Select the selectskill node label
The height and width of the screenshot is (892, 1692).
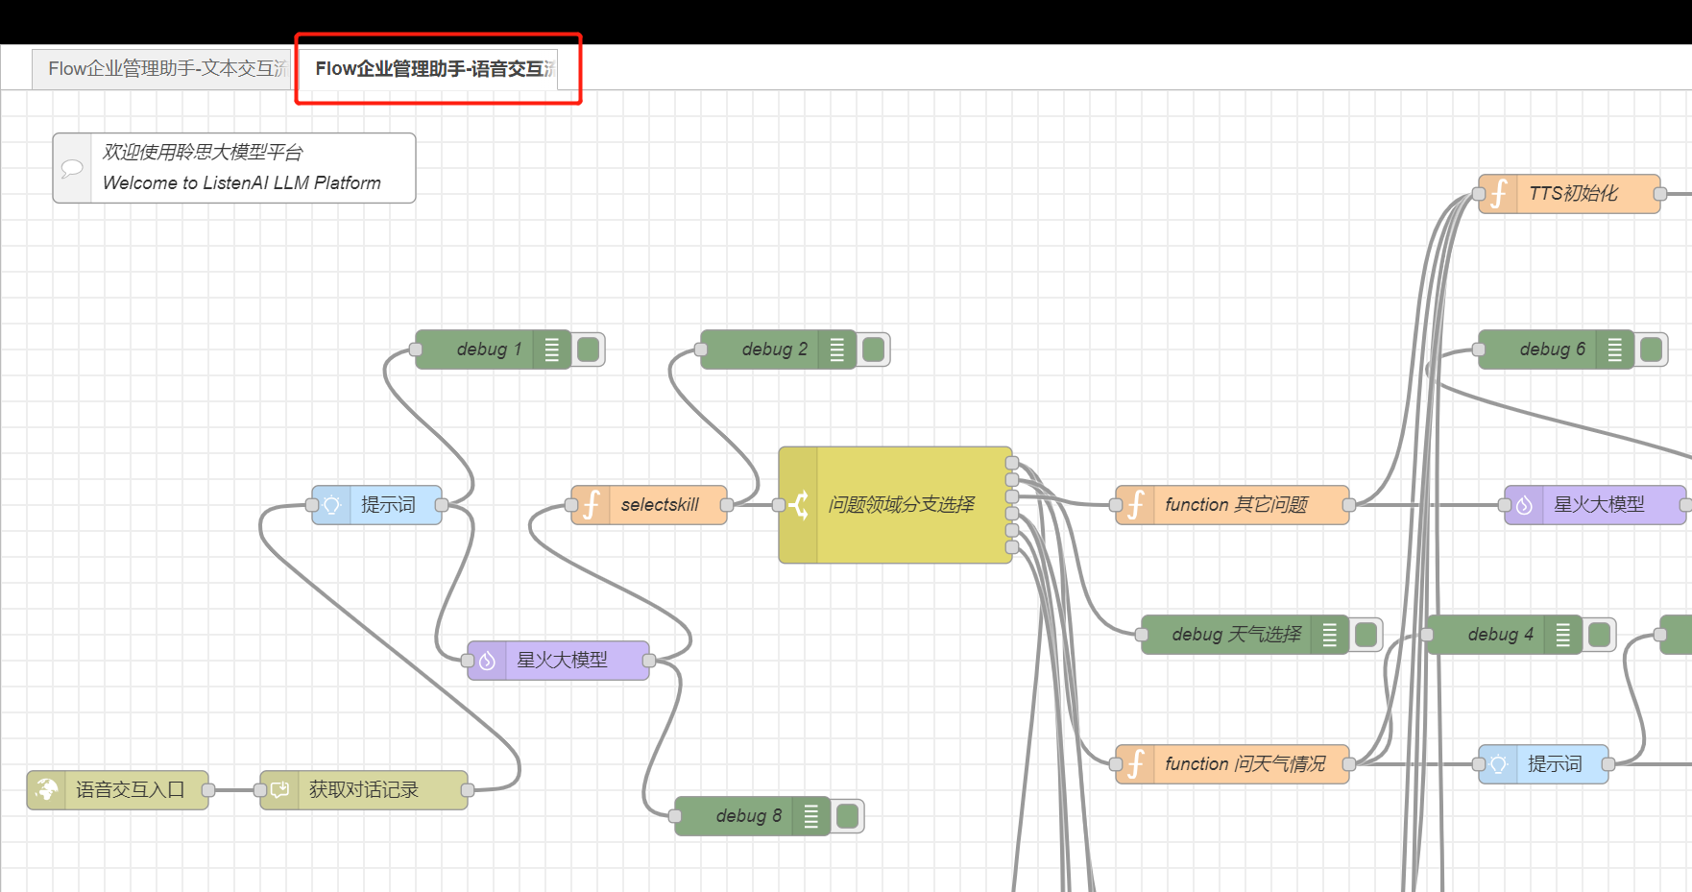point(660,505)
